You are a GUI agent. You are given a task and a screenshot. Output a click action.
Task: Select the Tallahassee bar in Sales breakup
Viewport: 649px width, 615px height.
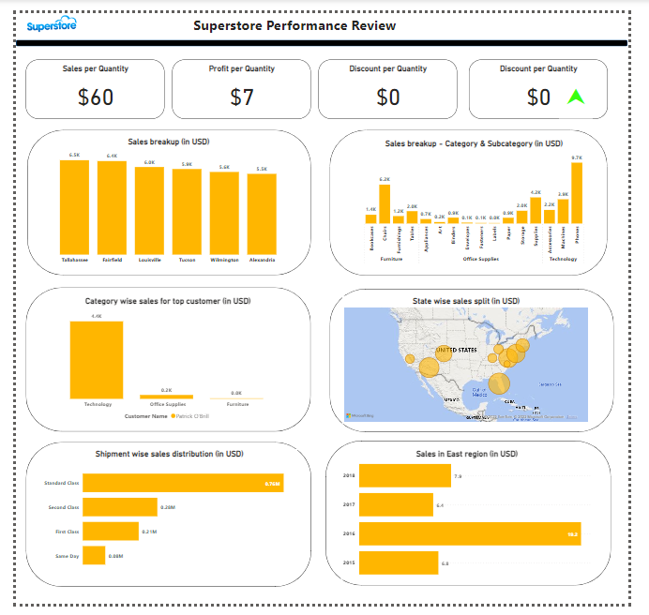coord(74,207)
